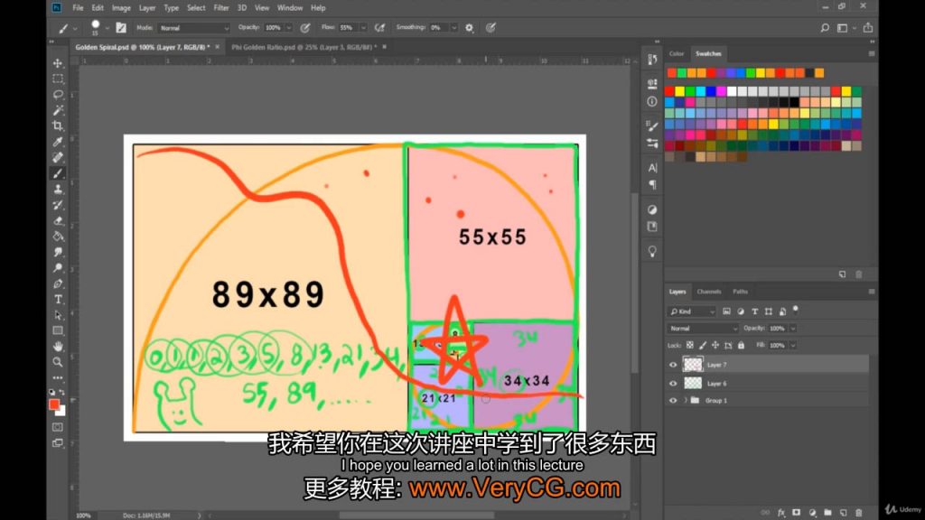Viewport: 925px width, 520px height.
Task: Open the layer Fill dropdown arrow
Action: tap(793, 345)
